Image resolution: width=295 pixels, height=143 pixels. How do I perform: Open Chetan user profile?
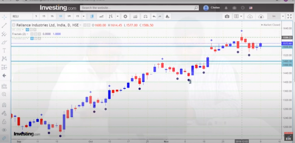point(215,8)
